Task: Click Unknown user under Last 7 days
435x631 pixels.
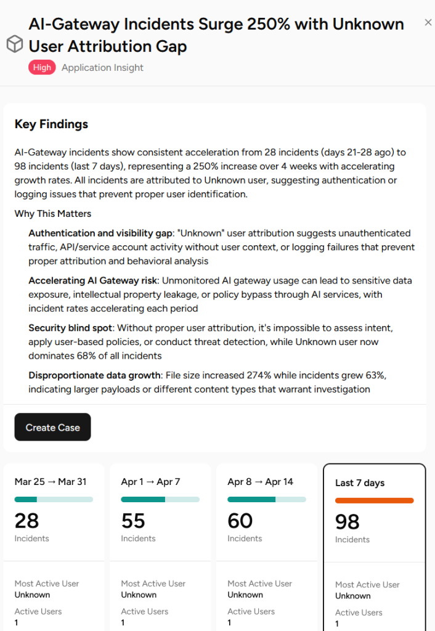Action: [x=353, y=596]
